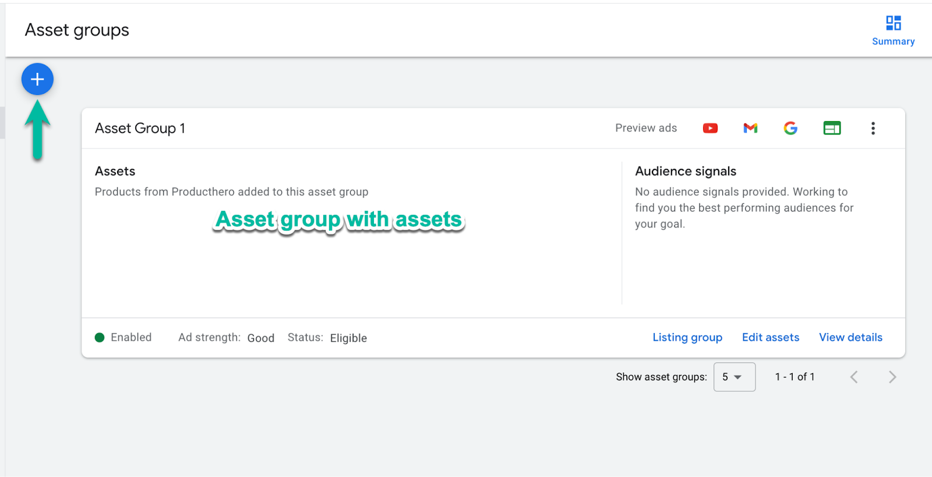Screen dimensions: 932x477
Task: Click the Ad strength Good indicator
Action: click(x=260, y=338)
